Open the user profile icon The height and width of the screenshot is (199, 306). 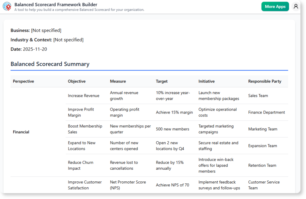(296, 6)
